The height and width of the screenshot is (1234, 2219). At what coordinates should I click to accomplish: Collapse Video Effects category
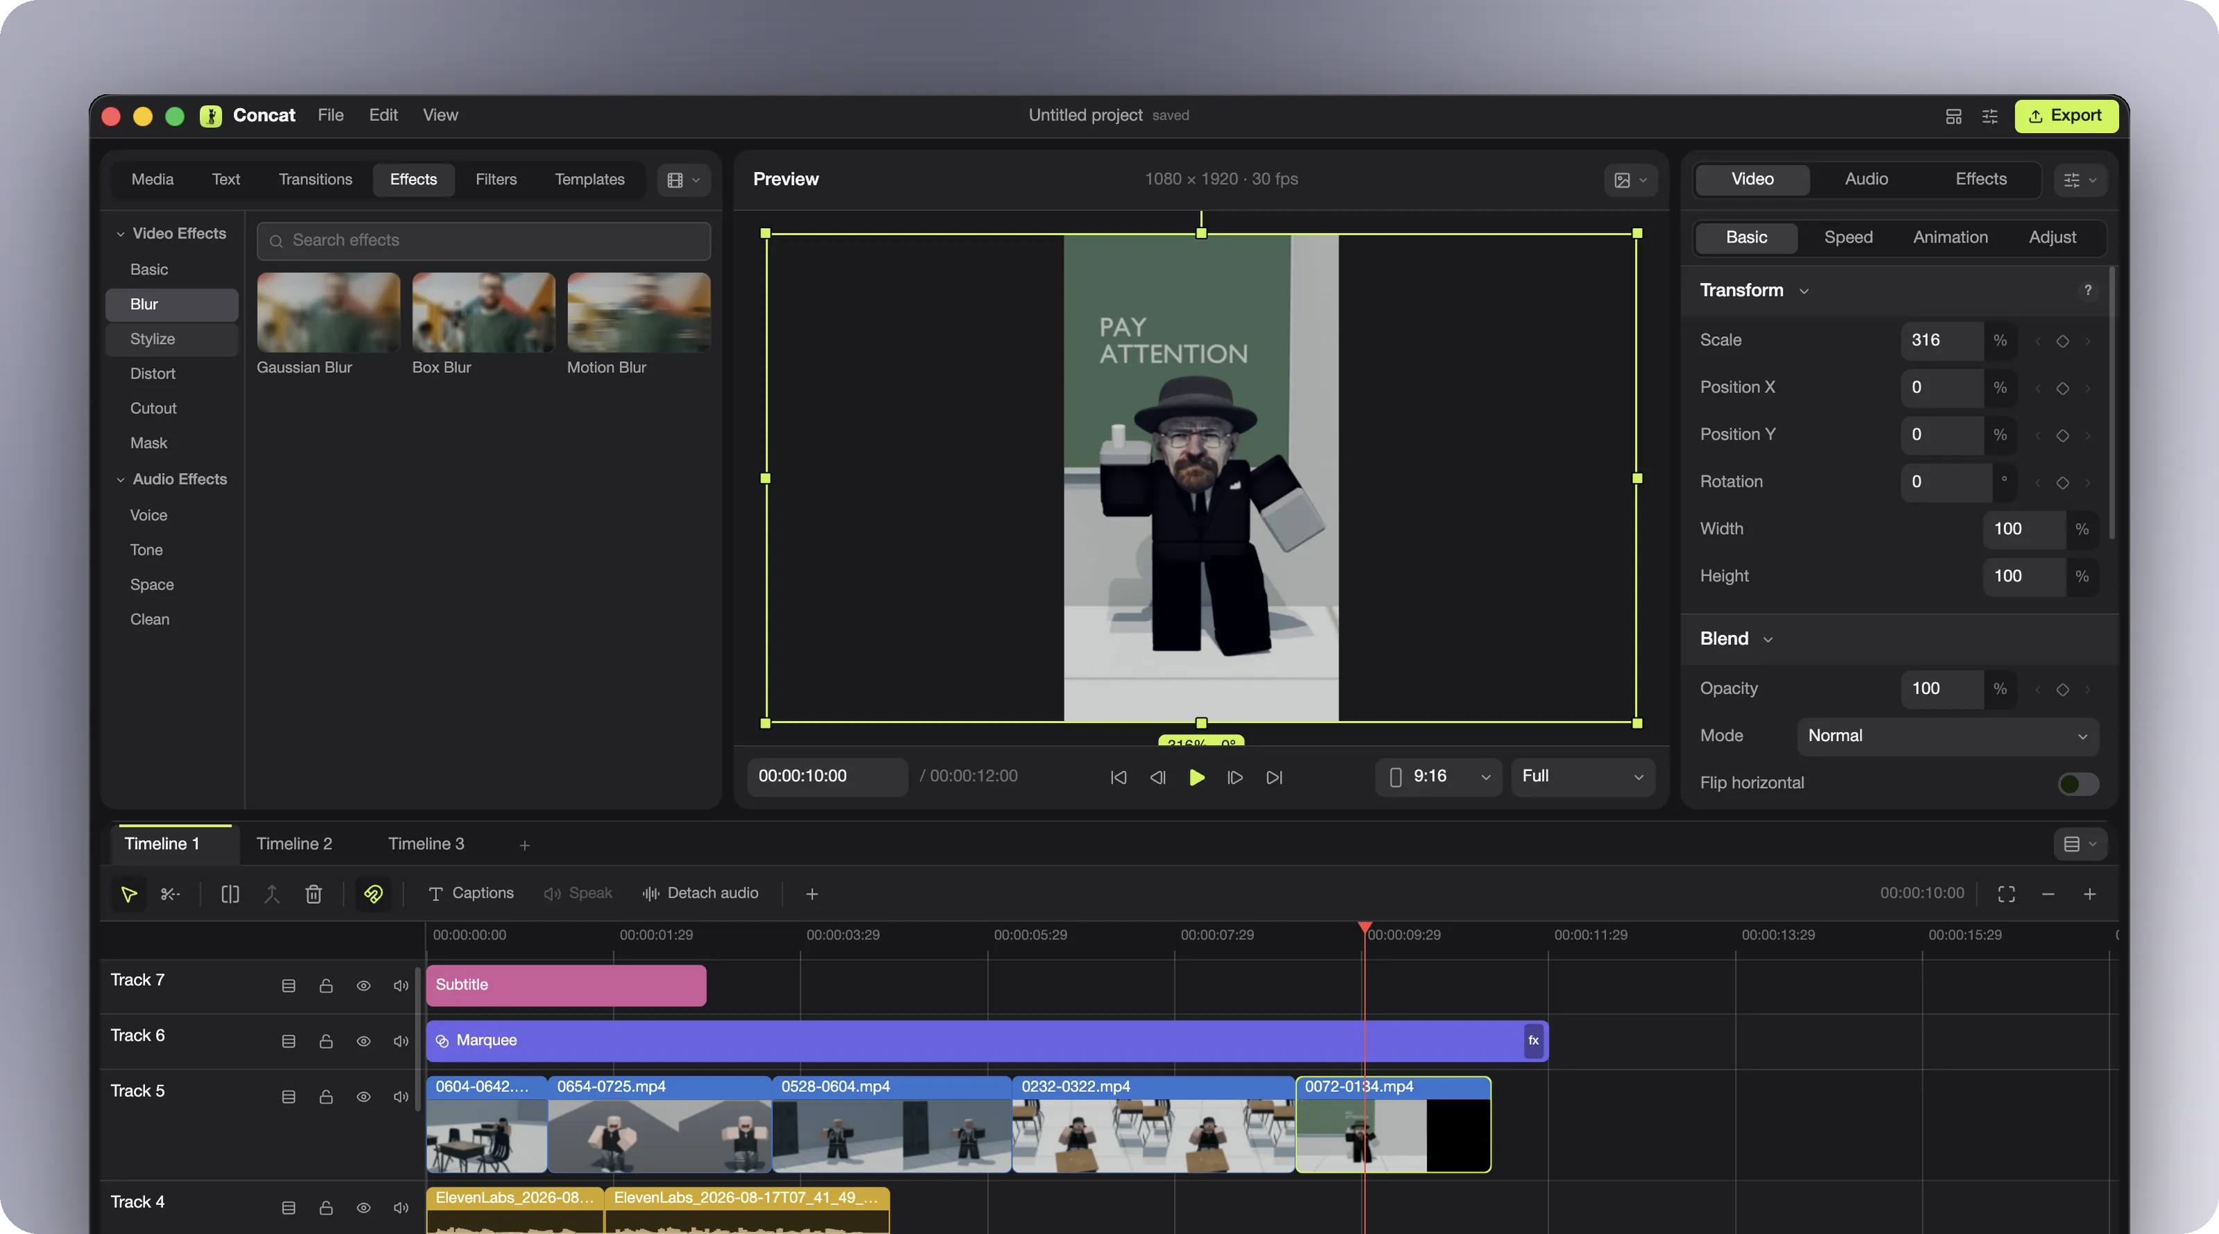tap(120, 234)
